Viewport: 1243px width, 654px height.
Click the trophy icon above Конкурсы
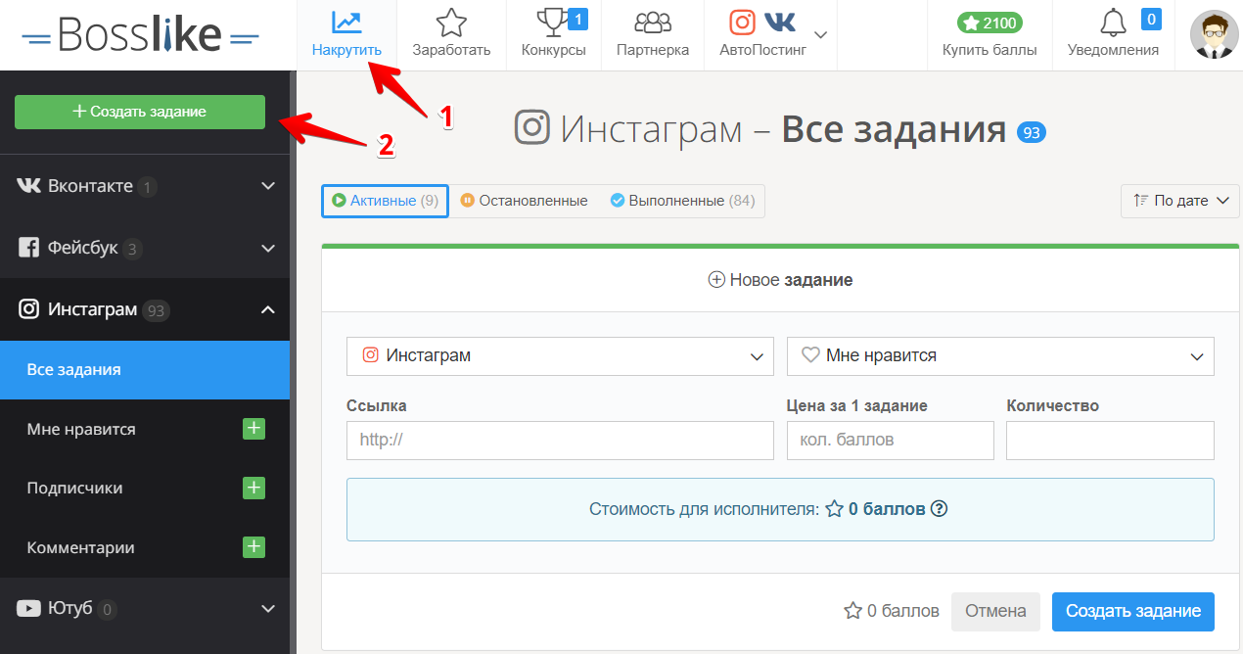pos(551,23)
